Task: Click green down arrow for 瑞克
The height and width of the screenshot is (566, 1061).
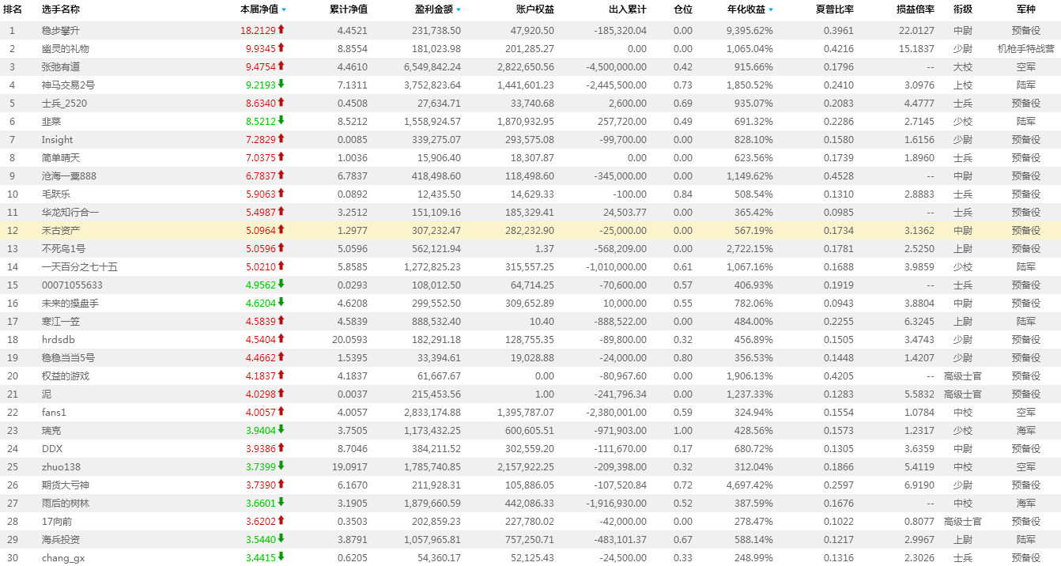Action: point(281,429)
